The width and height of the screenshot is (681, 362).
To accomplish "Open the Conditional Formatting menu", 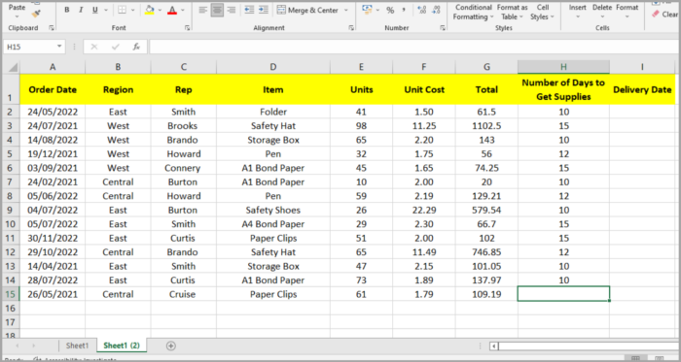I will (474, 12).
